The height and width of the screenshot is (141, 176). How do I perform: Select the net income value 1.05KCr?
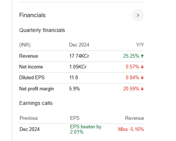pyautogui.click(x=78, y=67)
